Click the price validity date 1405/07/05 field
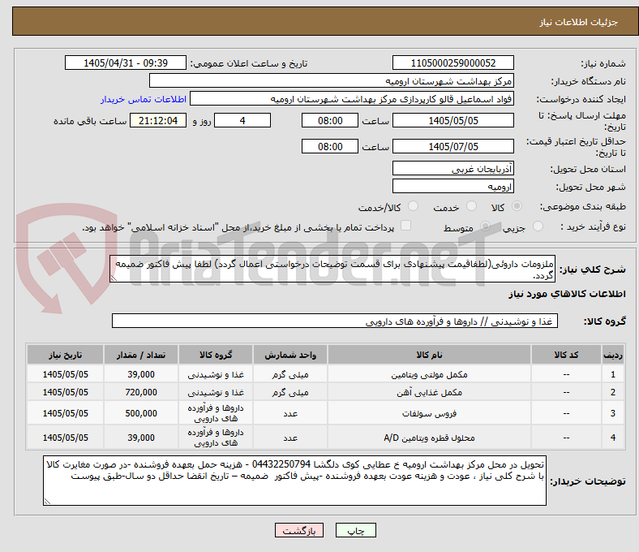639x552 pixels. click(x=452, y=146)
